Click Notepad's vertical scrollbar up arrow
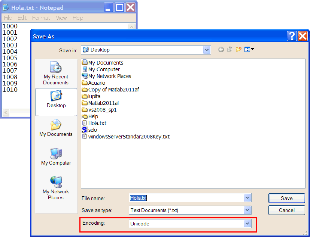Image resolution: width=310 pixels, height=237 pixels. (x=132, y=26)
